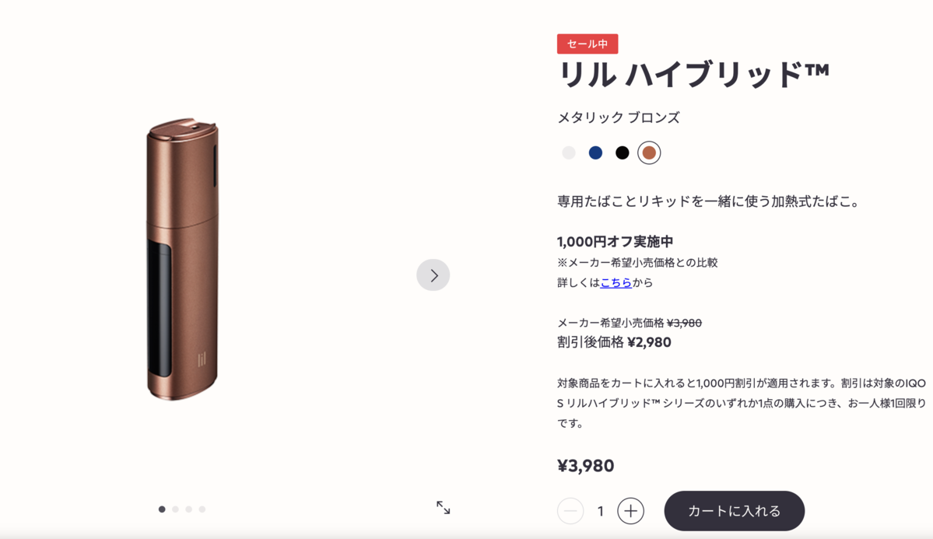Screen dimensions: 933x539
Task: Jump to the first carousel dot
Action: coord(162,509)
